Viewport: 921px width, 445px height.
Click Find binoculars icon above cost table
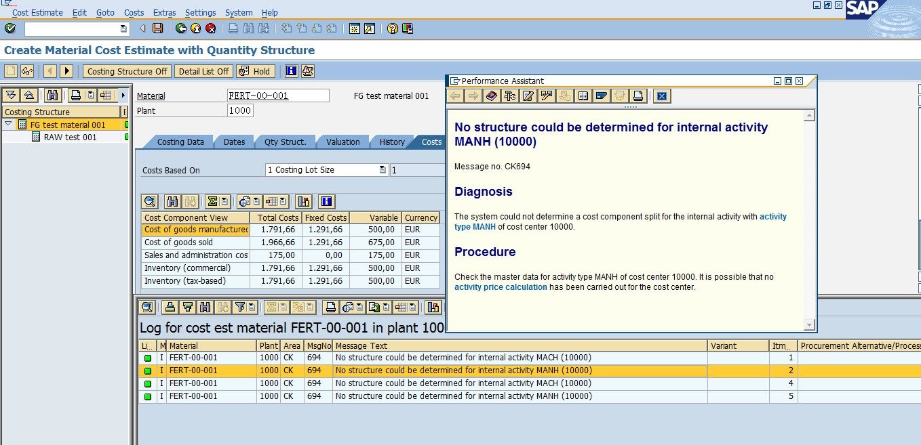[x=173, y=201]
